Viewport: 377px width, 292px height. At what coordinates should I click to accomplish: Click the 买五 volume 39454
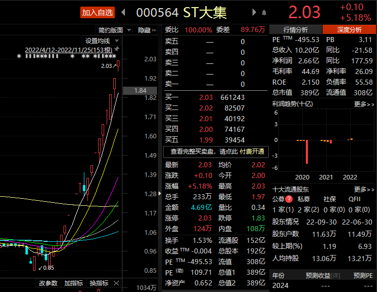[x=234, y=140]
